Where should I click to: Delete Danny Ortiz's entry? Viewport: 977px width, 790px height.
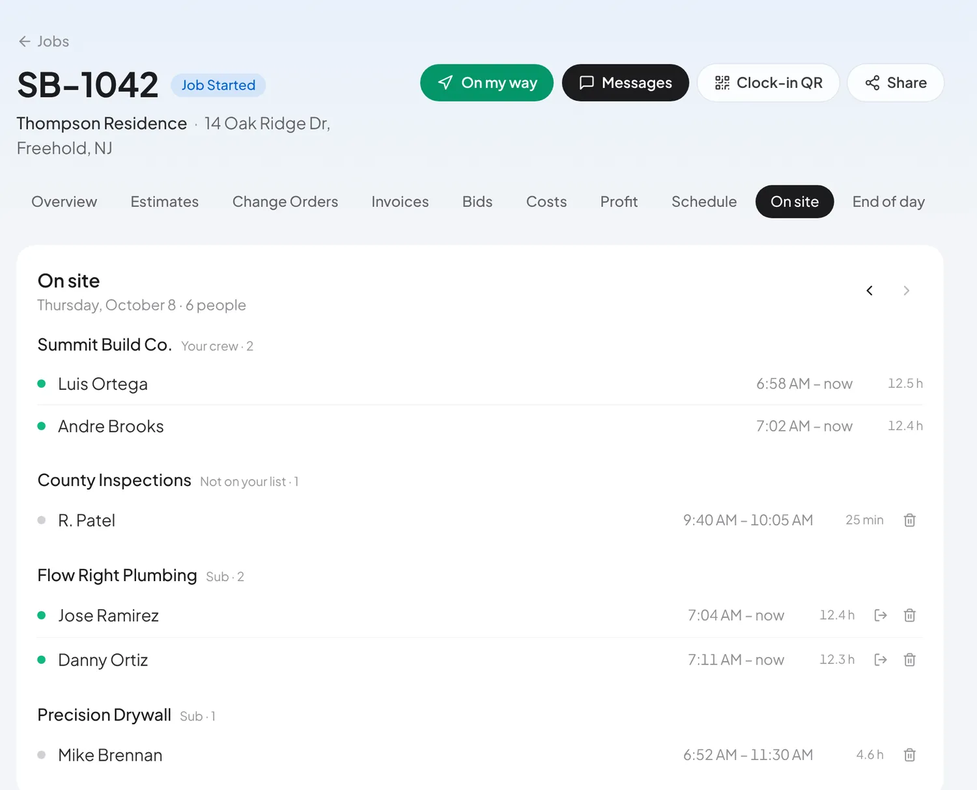pyautogui.click(x=910, y=660)
